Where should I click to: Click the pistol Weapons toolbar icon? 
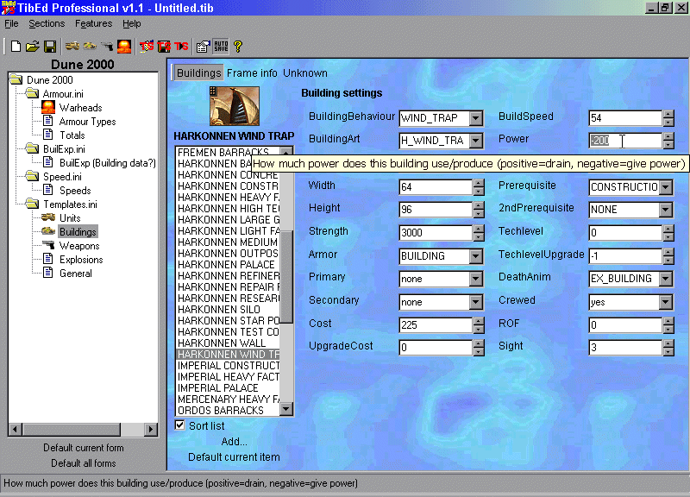107,47
